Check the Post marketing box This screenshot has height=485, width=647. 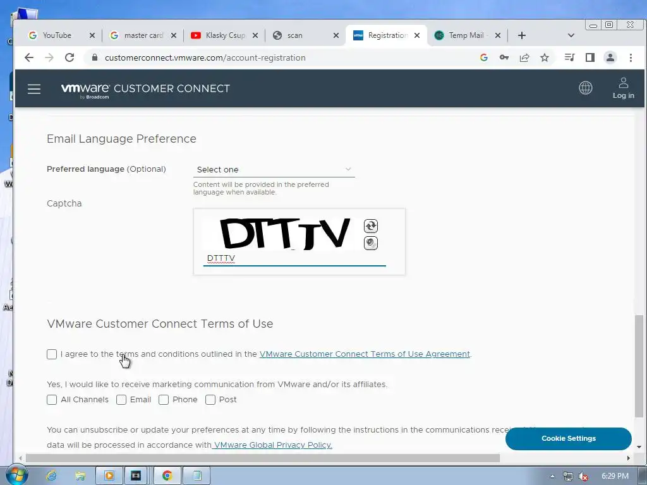(210, 400)
